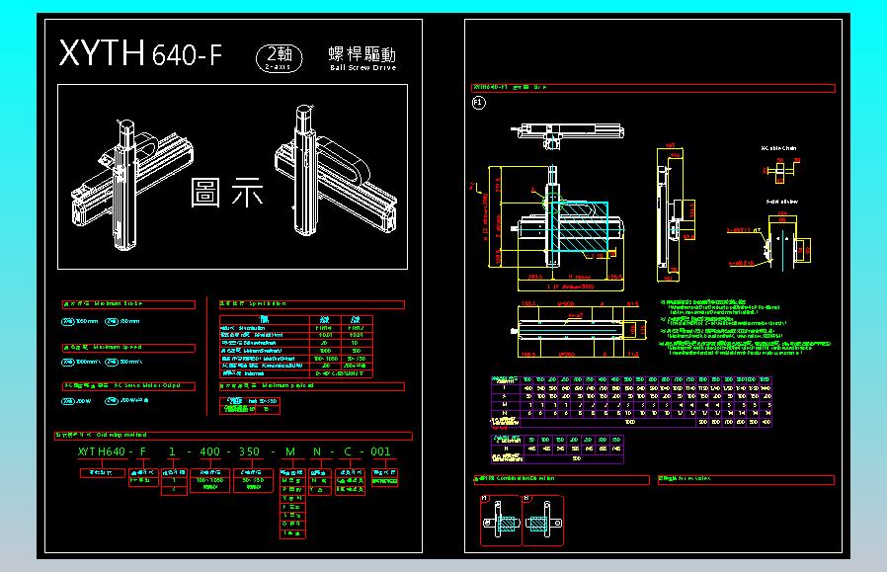Select the left combination direction diagram
The width and height of the screenshot is (887, 572).
tap(501, 521)
